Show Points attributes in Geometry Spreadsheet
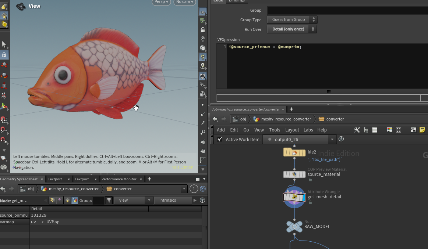 52,200
